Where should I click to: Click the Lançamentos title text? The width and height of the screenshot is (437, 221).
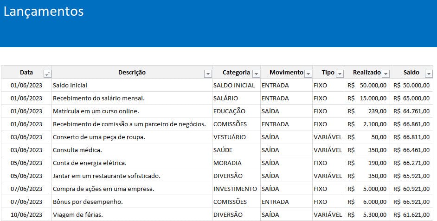click(44, 12)
